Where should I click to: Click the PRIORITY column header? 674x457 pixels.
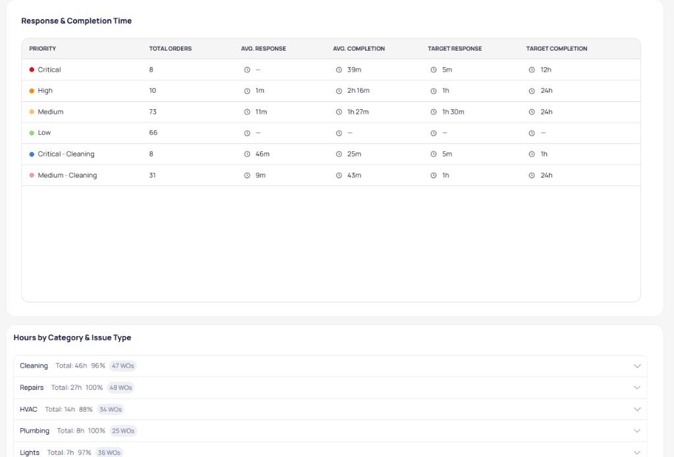click(x=43, y=49)
